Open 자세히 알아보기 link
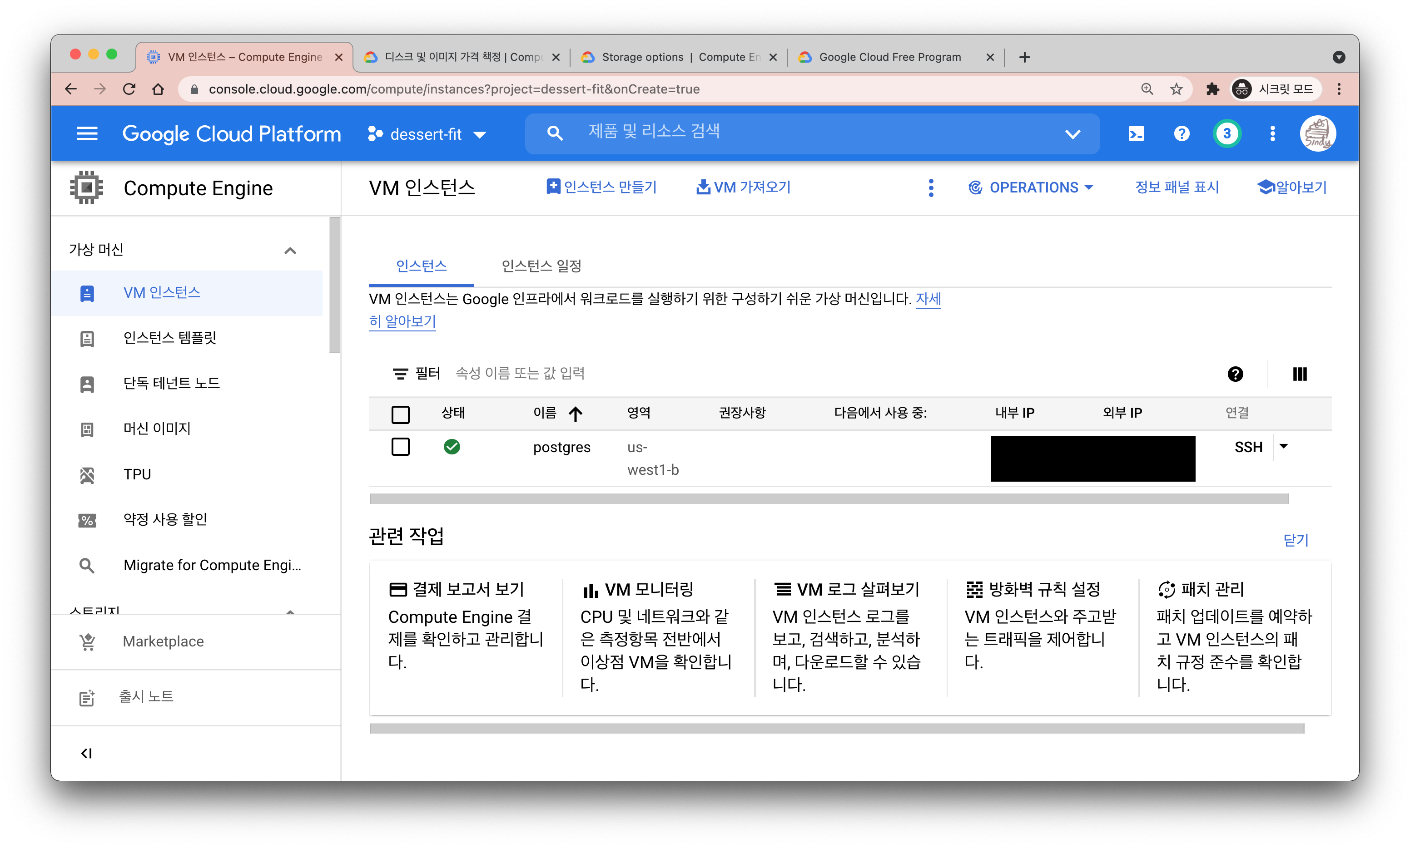The height and width of the screenshot is (848, 1410). (x=402, y=322)
